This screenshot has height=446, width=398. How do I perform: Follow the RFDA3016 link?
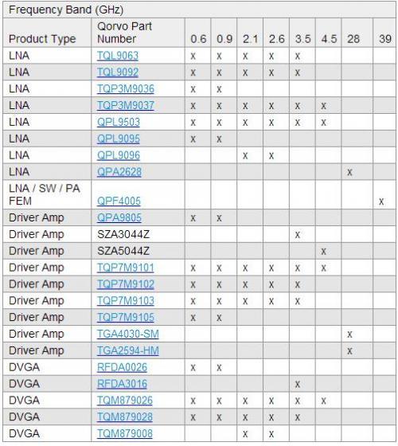click(122, 384)
